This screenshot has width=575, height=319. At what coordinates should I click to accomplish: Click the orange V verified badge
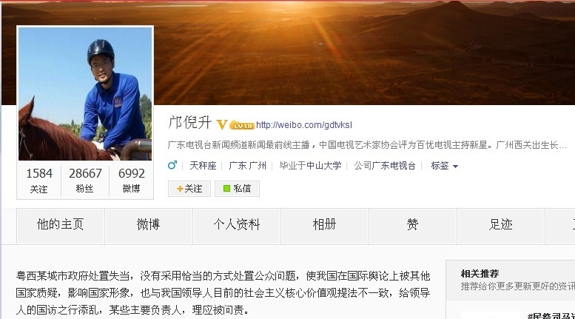click(x=221, y=124)
